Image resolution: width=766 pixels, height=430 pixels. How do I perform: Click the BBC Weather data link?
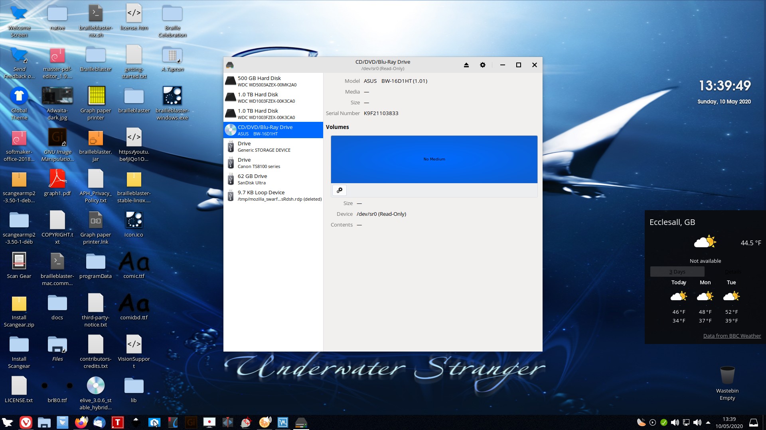(732, 335)
